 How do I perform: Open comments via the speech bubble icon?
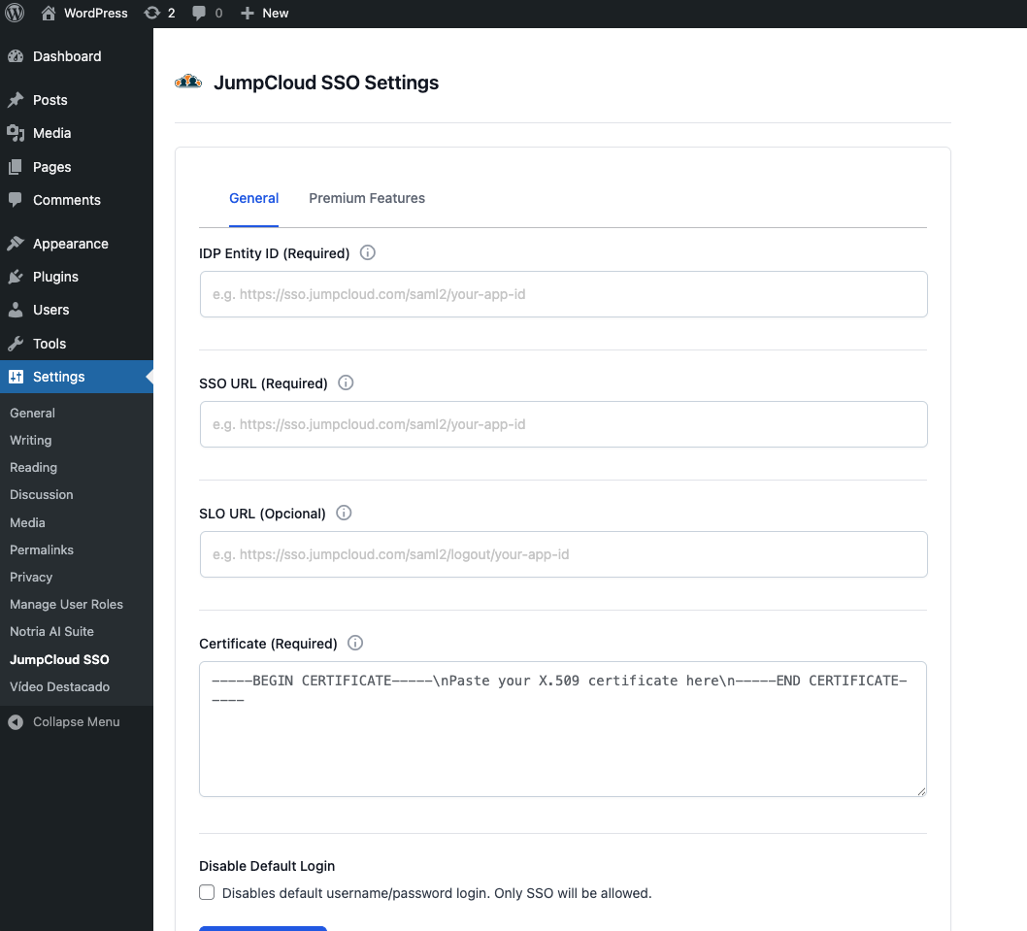point(201,13)
